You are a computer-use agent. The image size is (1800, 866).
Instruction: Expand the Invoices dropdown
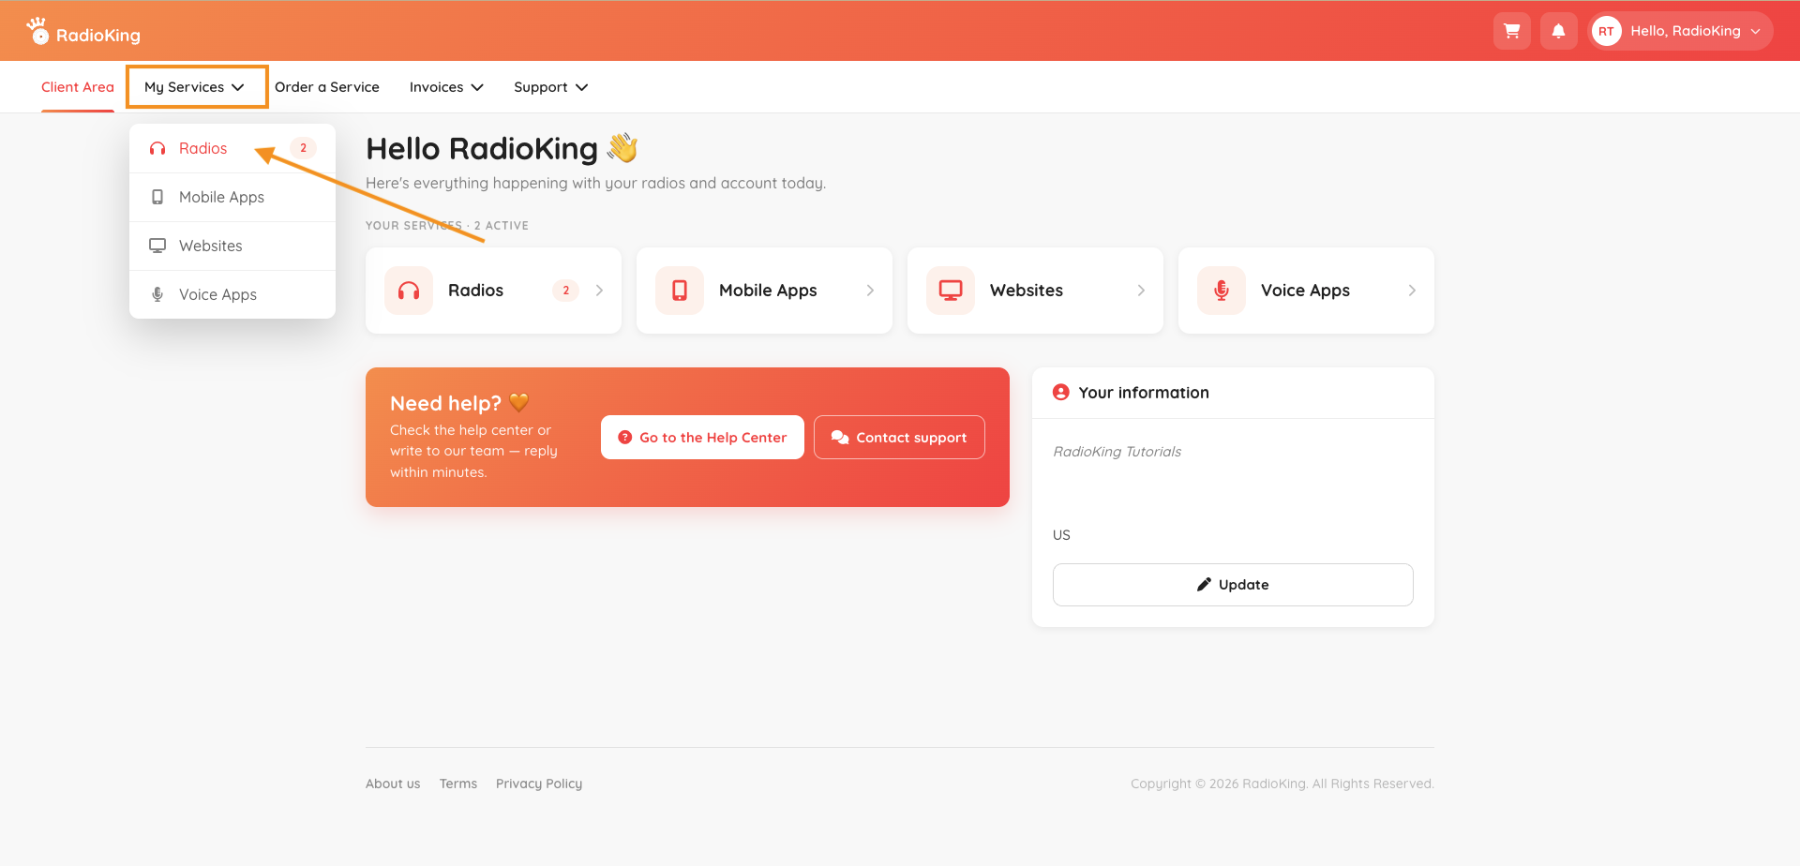coord(446,87)
